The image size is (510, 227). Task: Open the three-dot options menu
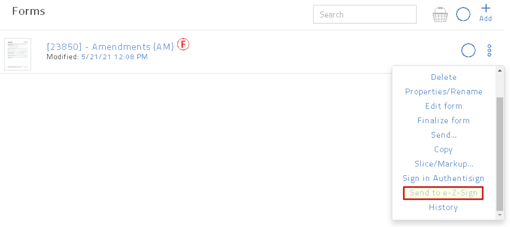(489, 51)
